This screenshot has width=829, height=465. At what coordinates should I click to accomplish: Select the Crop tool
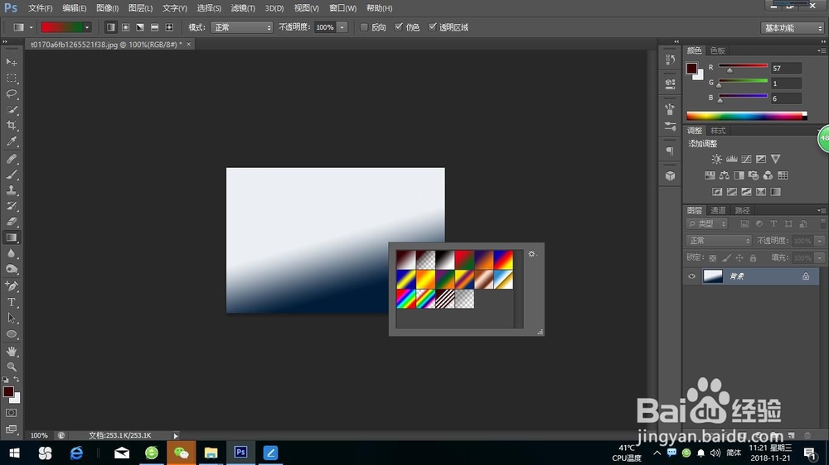click(x=11, y=125)
